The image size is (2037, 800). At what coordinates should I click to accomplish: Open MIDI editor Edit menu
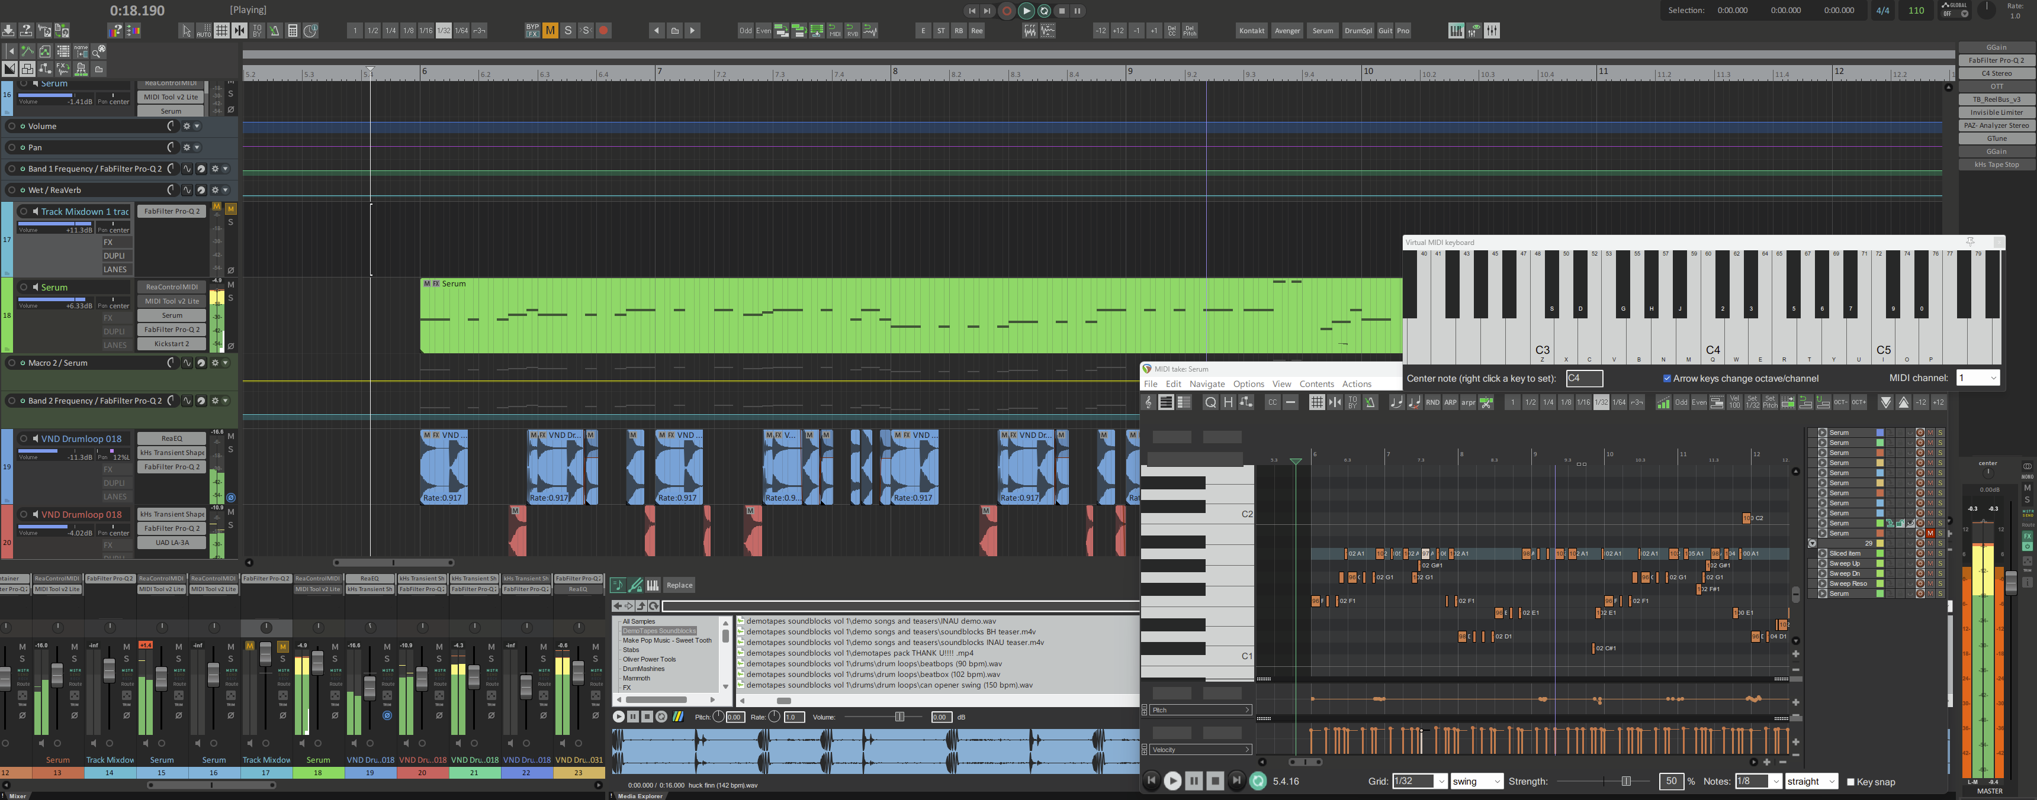tap(1174, 384)
